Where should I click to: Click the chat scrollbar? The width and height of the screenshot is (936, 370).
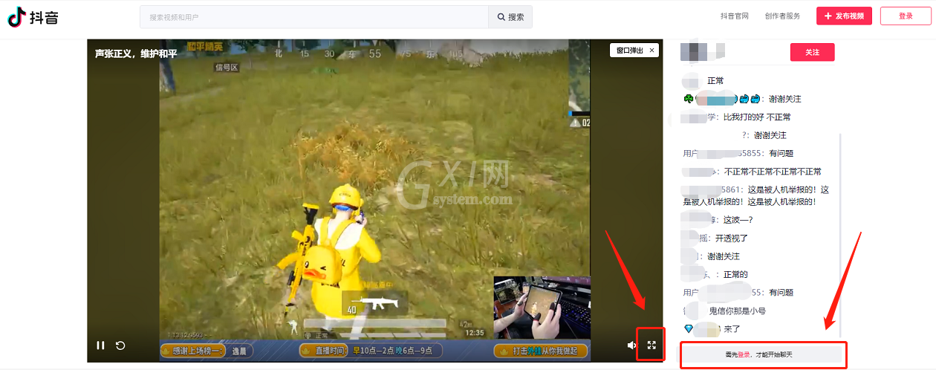click(x=841, y=234)
